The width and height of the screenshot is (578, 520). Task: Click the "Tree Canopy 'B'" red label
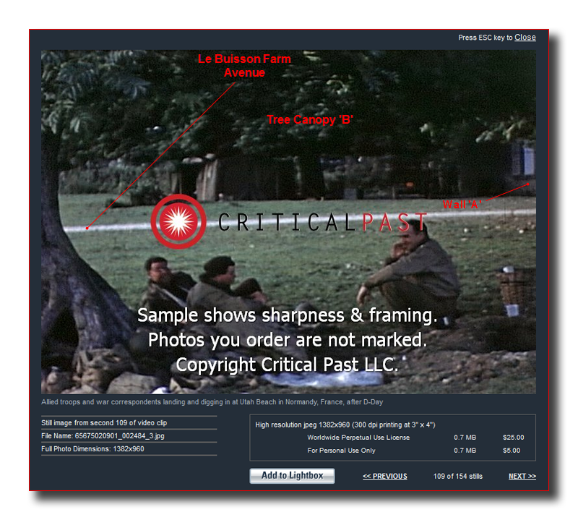pyautogui.click(x=310, y=119)
